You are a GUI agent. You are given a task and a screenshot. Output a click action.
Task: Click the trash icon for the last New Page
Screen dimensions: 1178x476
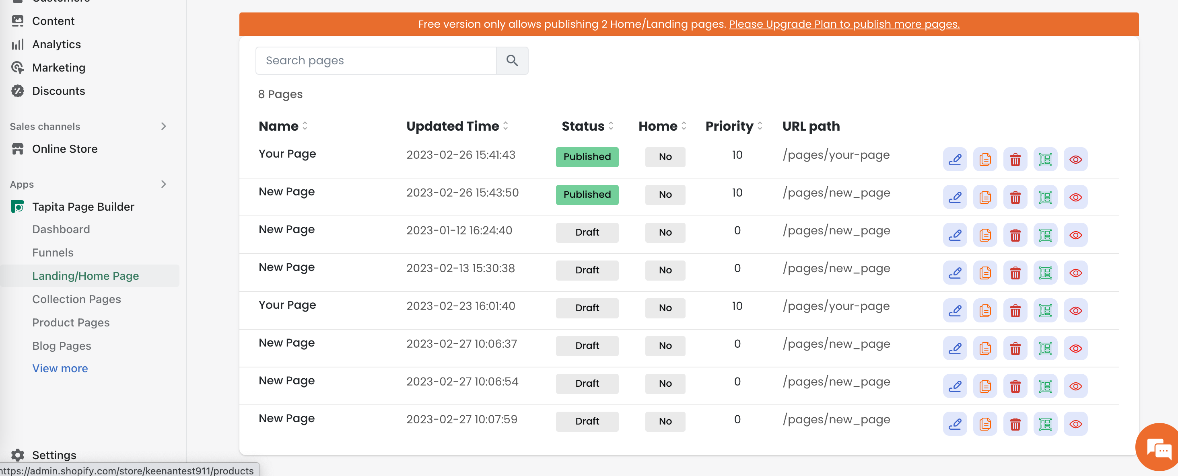1015,425
